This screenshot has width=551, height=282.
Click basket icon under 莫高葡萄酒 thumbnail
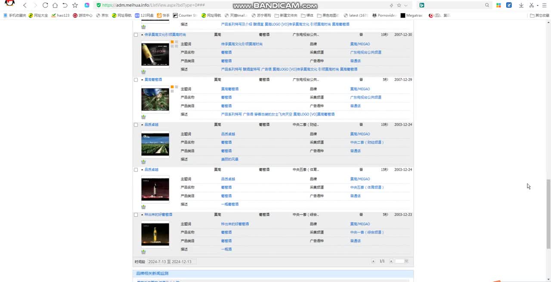[143, 117]
